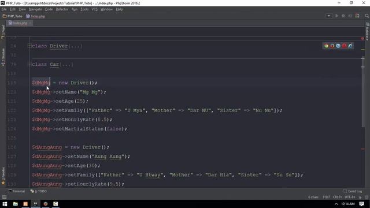Open the Code menu
The height and width of the screenshot is (208, 370).
point(49,9)
